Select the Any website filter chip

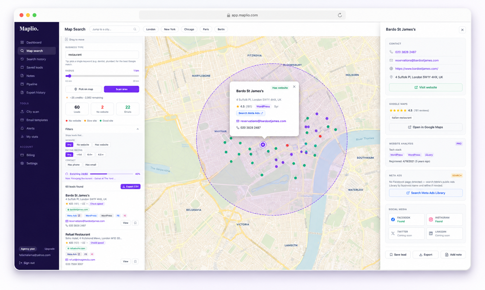coord(69,145)
